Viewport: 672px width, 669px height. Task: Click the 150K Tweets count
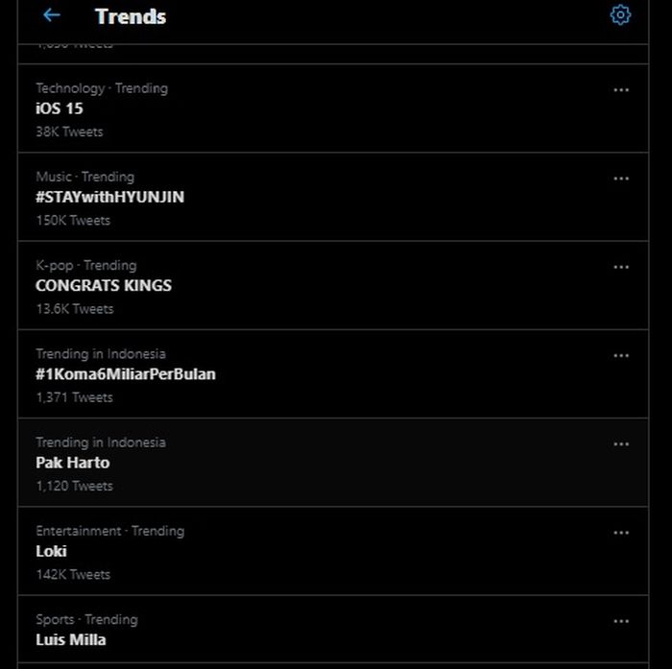[x=73, y=220]
